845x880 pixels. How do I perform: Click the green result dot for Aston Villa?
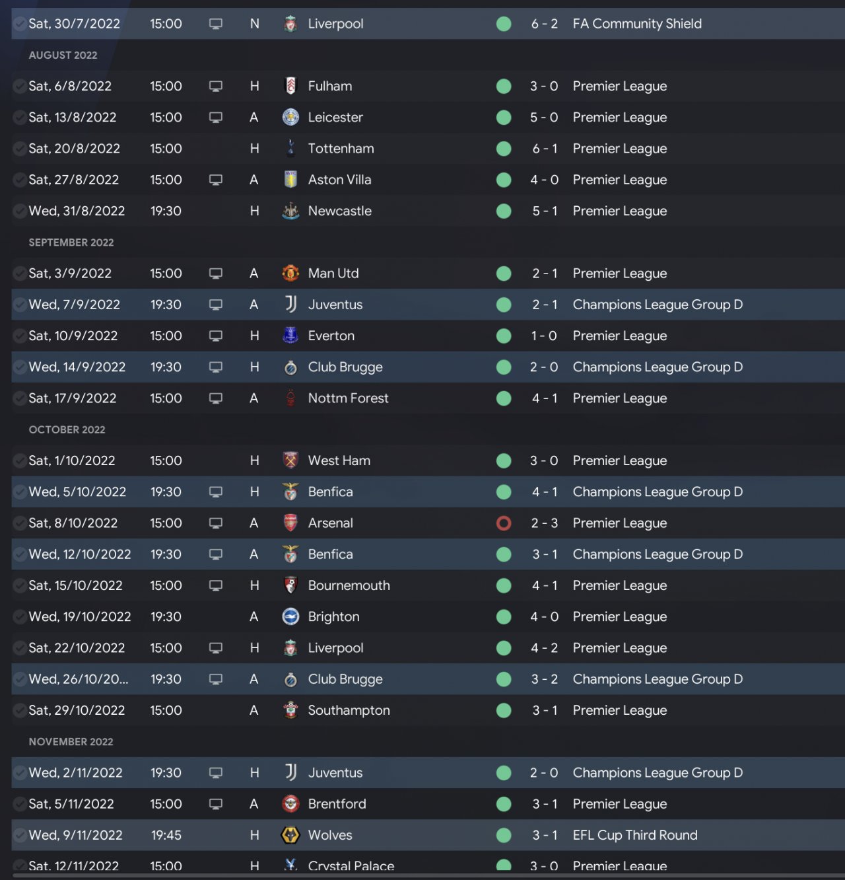(504, 180)
